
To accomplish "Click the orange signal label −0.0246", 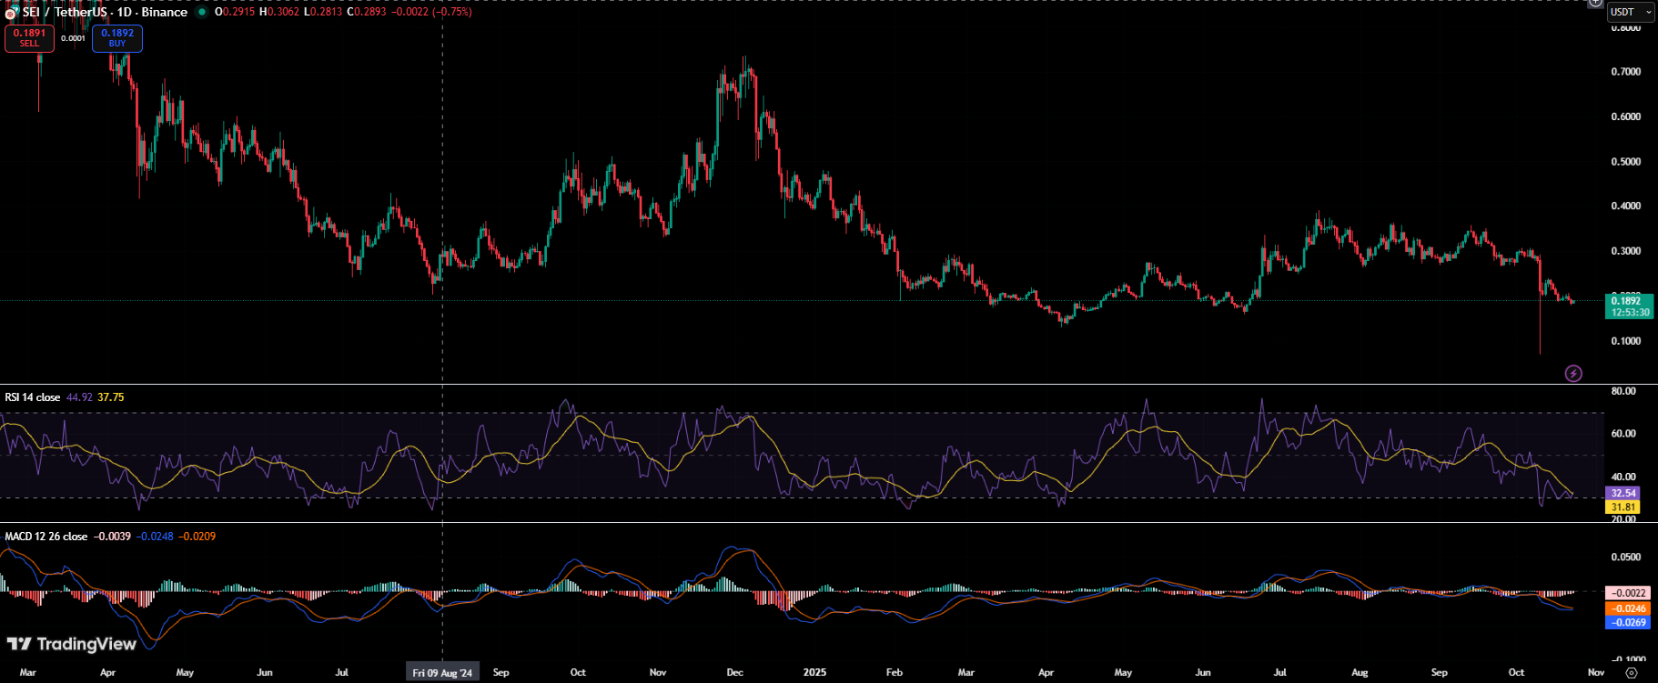I will tap(1628, 608).
